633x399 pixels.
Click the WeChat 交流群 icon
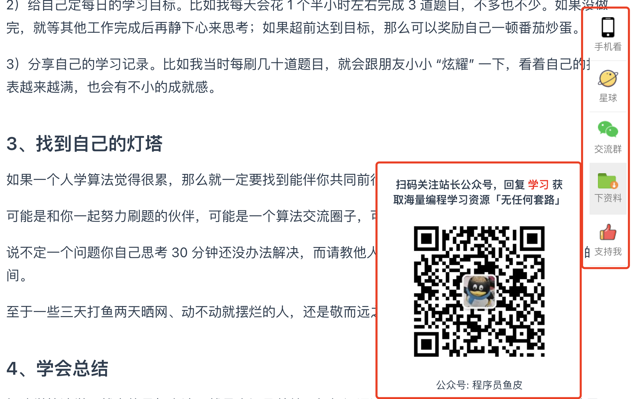pos(608,129)
